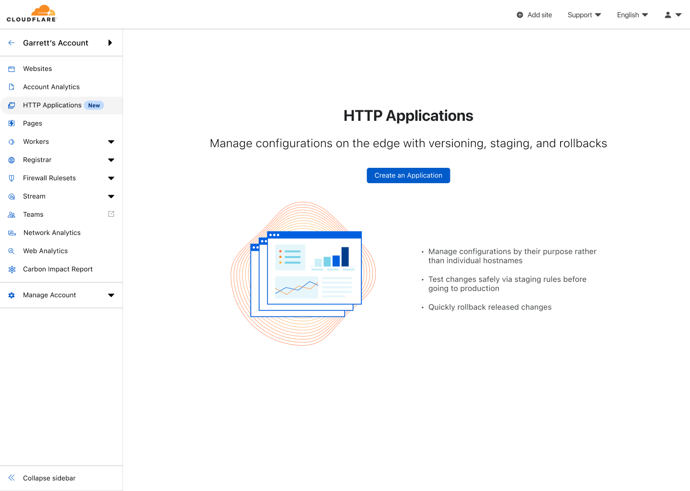Click the Carbon Impact Report icon

pos(11,269)
